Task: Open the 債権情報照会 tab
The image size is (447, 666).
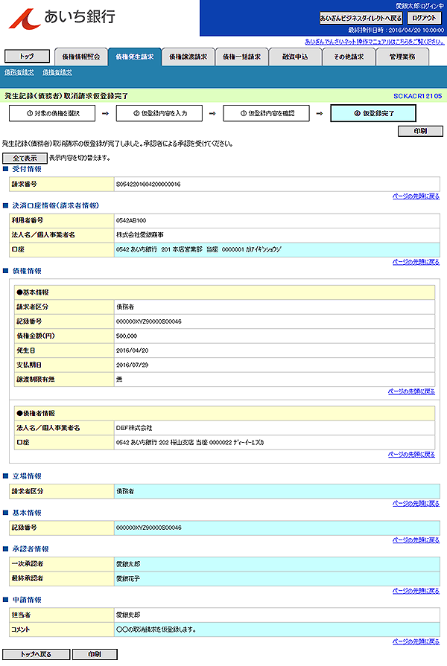Action: click(x=80, y=57)
